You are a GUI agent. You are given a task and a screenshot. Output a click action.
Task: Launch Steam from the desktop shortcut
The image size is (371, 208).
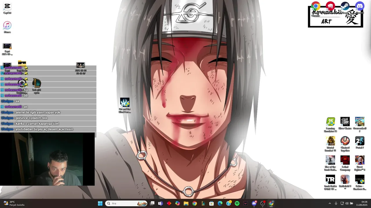tap(345, 8)
